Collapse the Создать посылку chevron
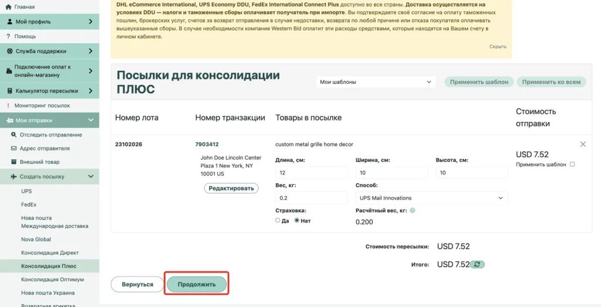 click(x=91, y=176)
